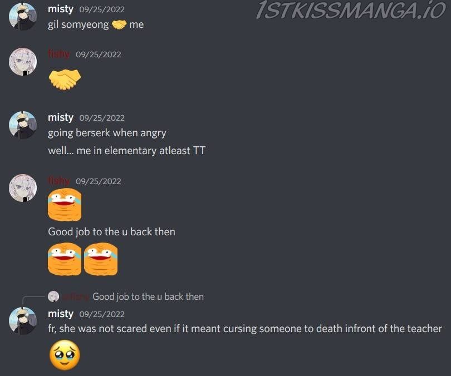Viewport: 451px width, 376px height.
Task: Click misty's username above 'going berserk when angry'
Action: tap(61, 117)
